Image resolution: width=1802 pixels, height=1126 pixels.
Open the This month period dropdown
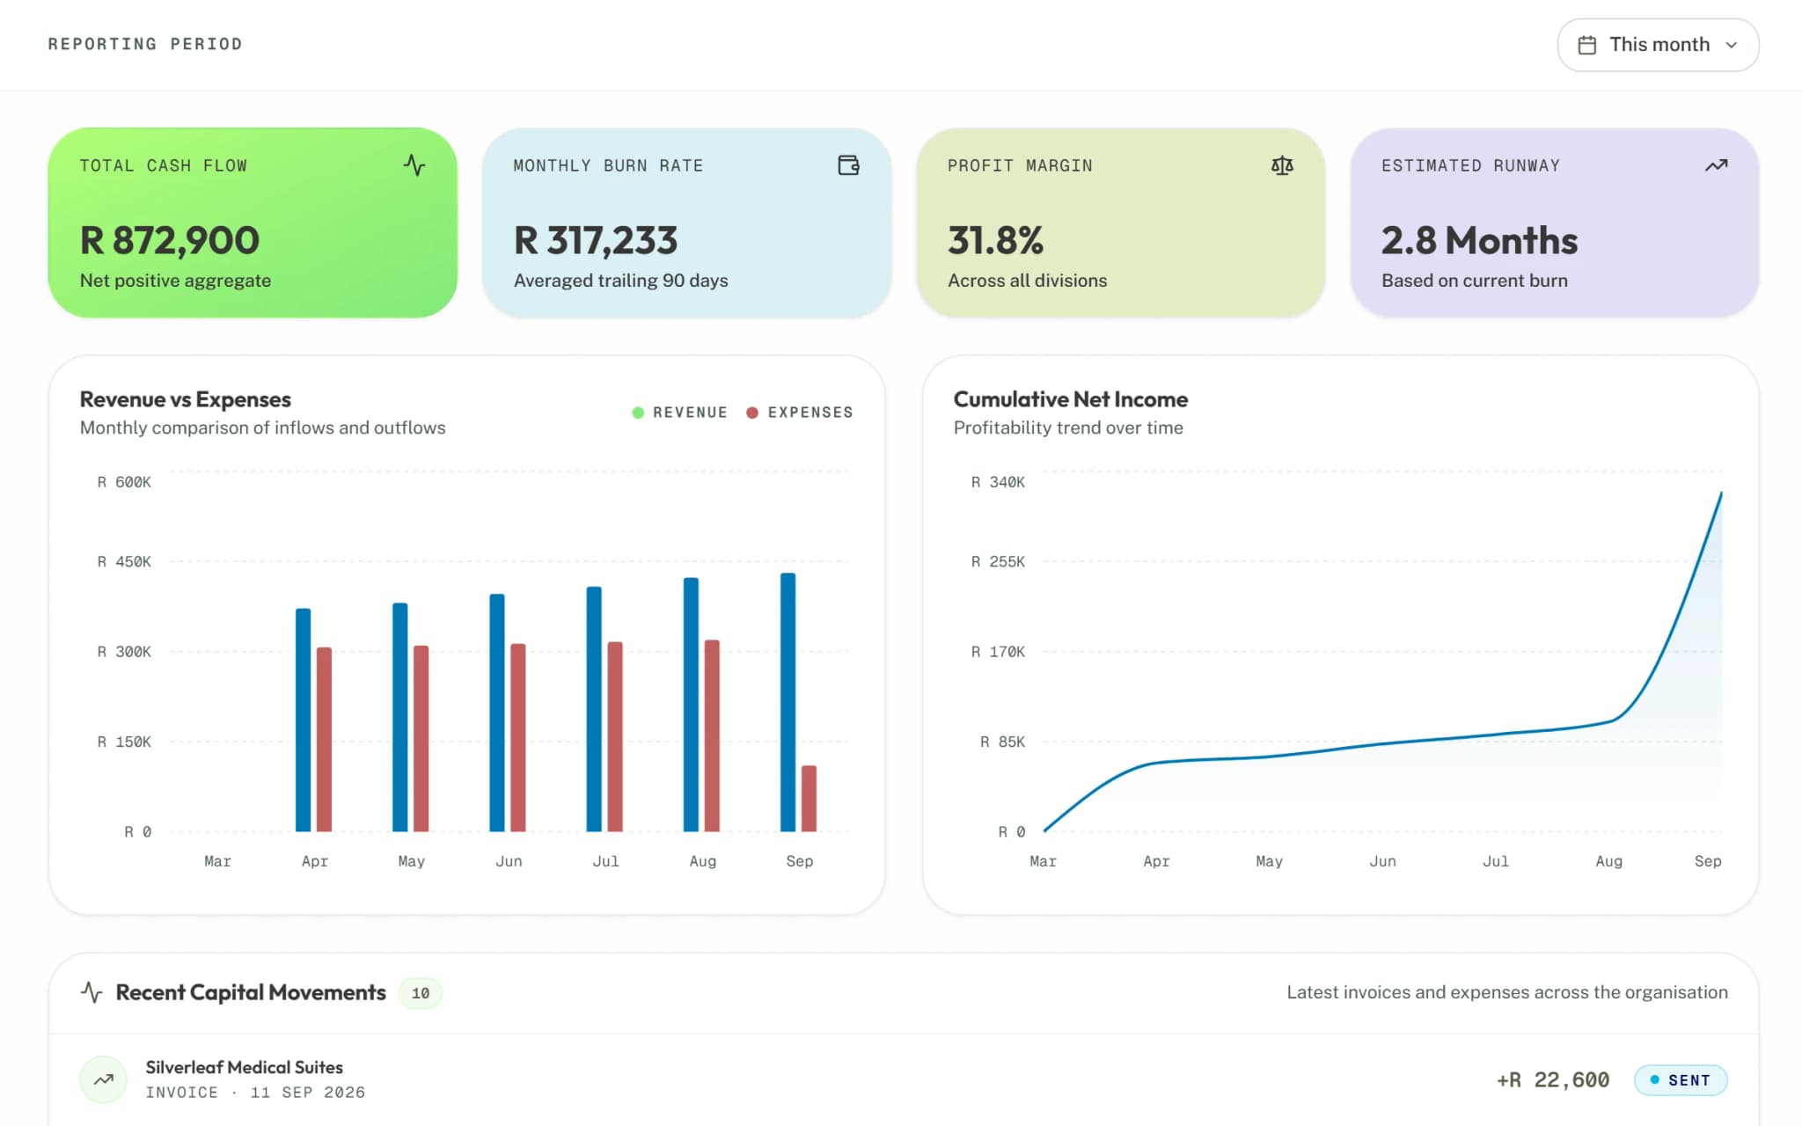(1658, 45)
